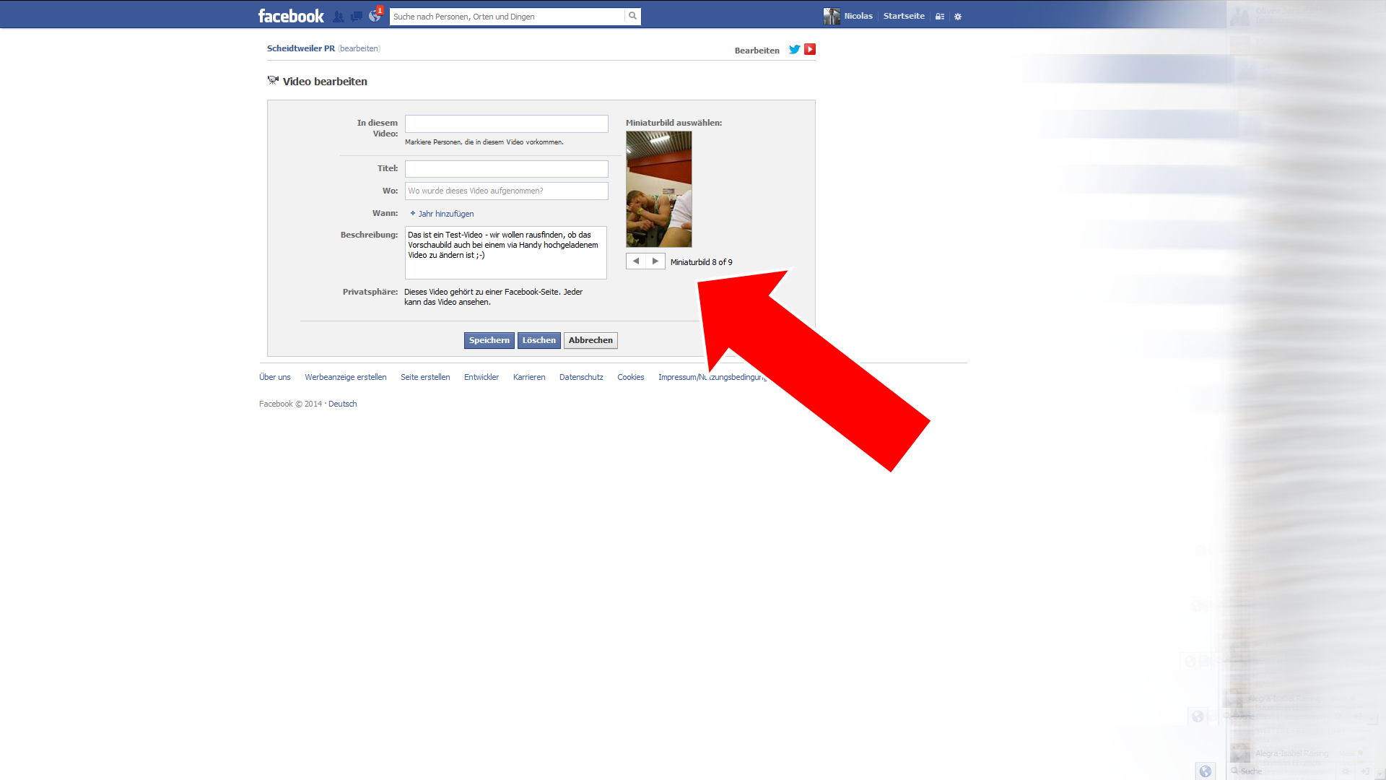Click the Twitter bird icon
The image size is (1386, 780).
[x=795, y=49]
